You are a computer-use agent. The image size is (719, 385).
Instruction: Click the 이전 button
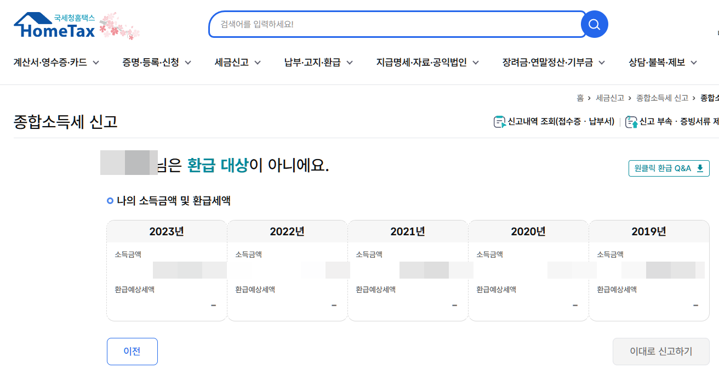pyautogui.click(x=132, y=352)
